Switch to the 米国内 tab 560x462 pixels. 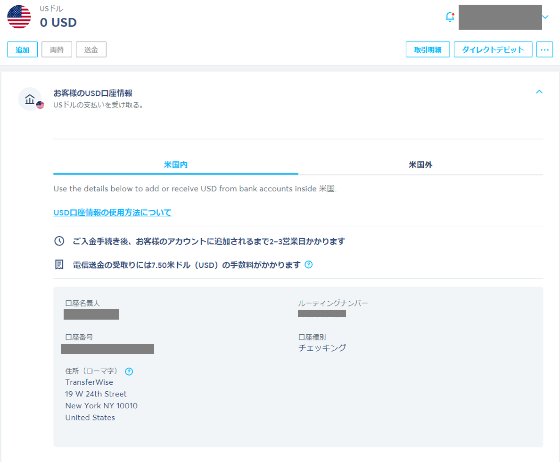pos(176,165)
